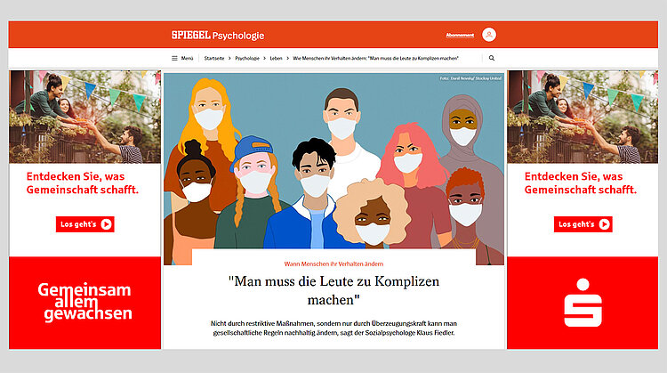This screenshot has height=373, width=667.
Task: Click the left Los geht's button
Action: (x=85, y=224)
